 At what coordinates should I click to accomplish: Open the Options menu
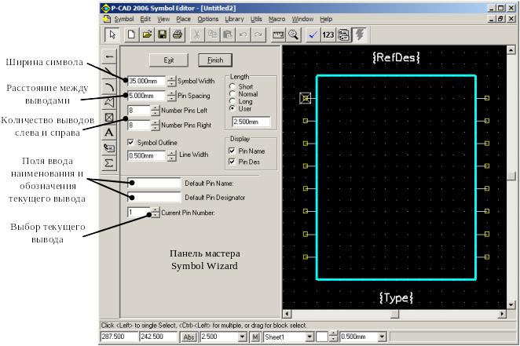pyautogui.click(x=208, y=19)
